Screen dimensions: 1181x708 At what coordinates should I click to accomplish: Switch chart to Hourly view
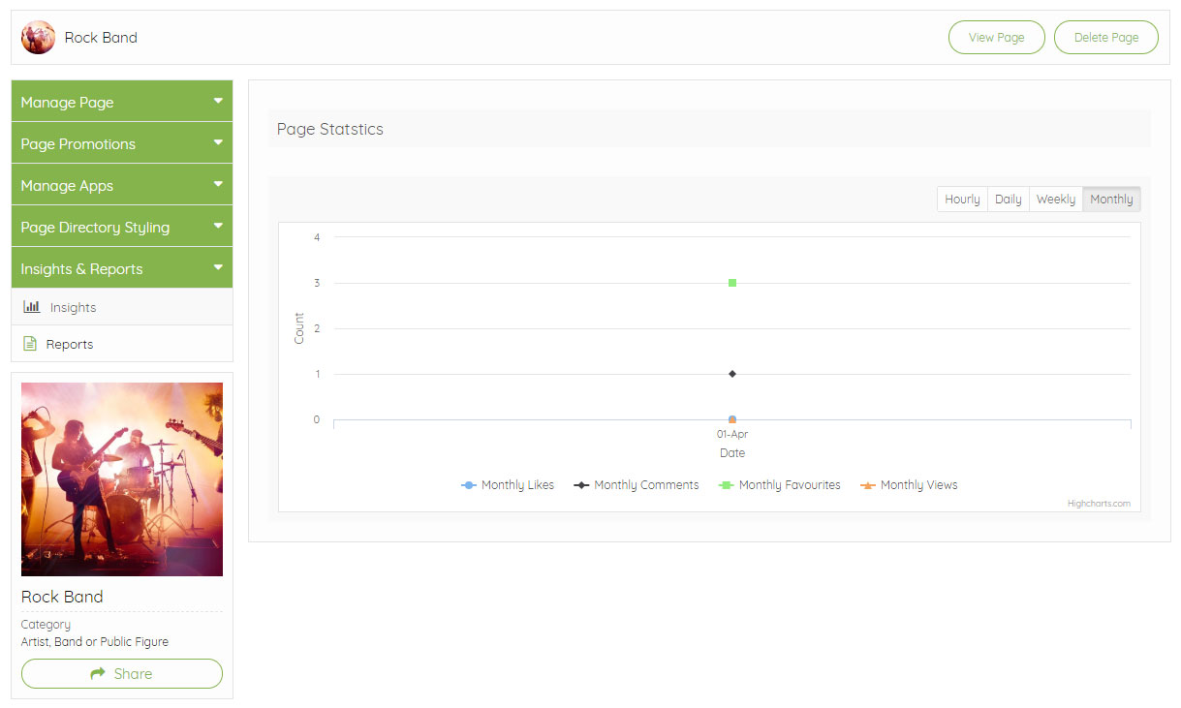[962, 199]
